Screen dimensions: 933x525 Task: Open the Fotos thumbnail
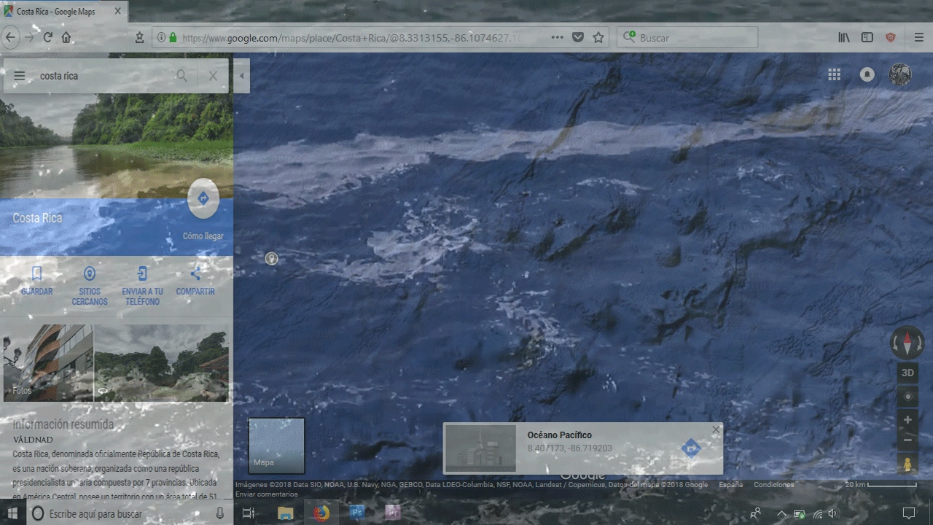tap(48, 363)
